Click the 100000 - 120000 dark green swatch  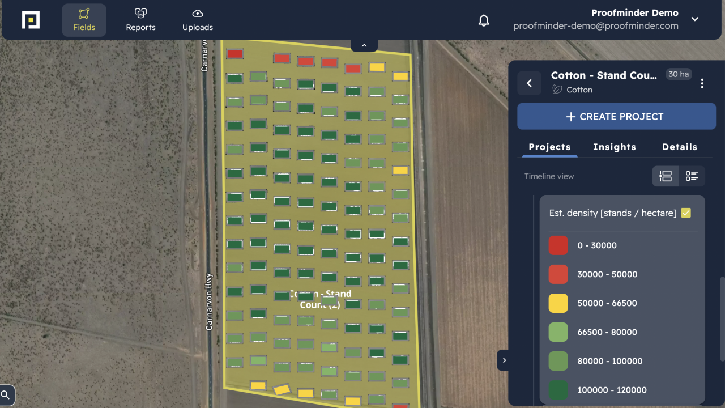click(x=558, y=390)
